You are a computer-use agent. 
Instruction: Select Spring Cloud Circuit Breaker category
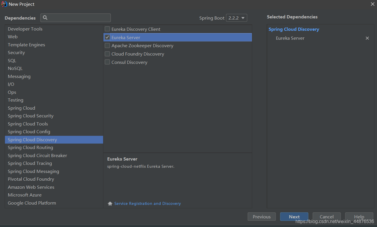(x=54, y=155)
